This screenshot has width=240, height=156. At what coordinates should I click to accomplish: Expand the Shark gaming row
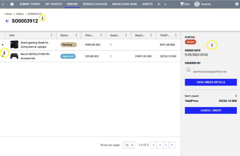pyautogui.click(x=3, y=45)
